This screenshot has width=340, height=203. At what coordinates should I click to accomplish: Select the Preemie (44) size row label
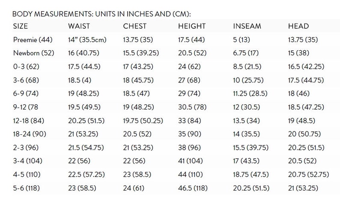pyautogui.click(x=33, y=40)
